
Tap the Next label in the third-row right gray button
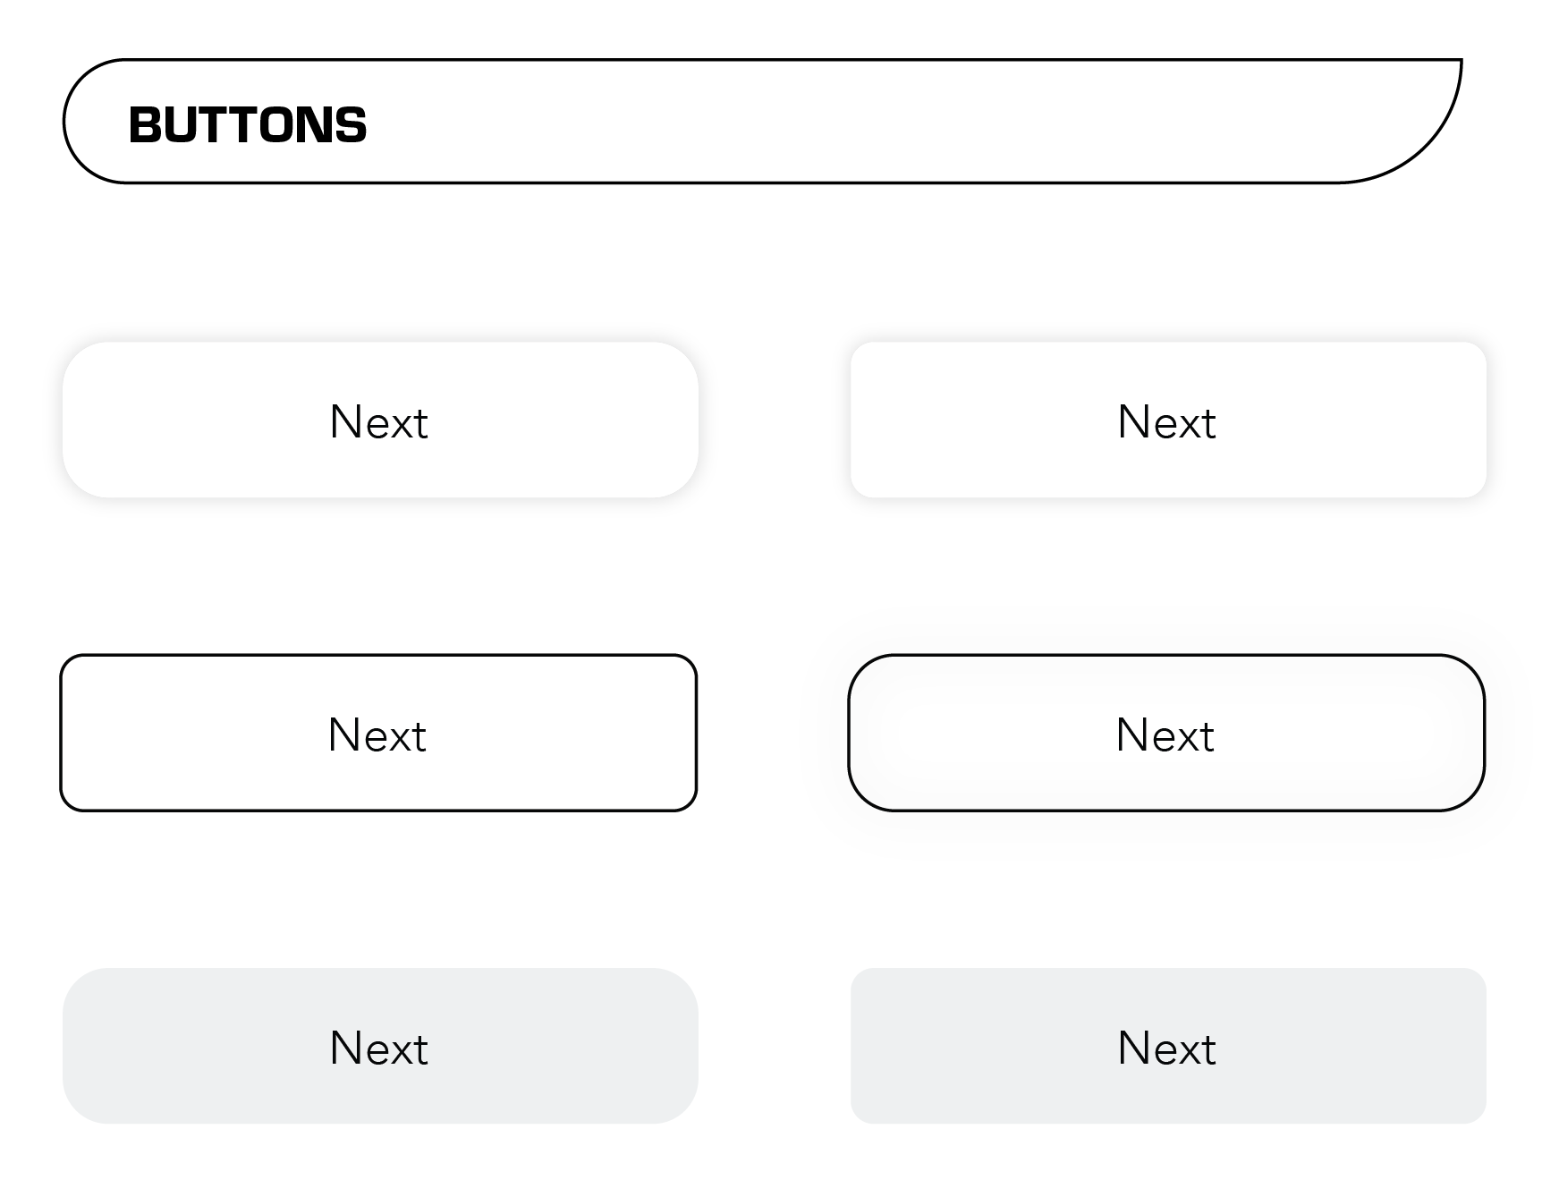coord(1167,1048)
